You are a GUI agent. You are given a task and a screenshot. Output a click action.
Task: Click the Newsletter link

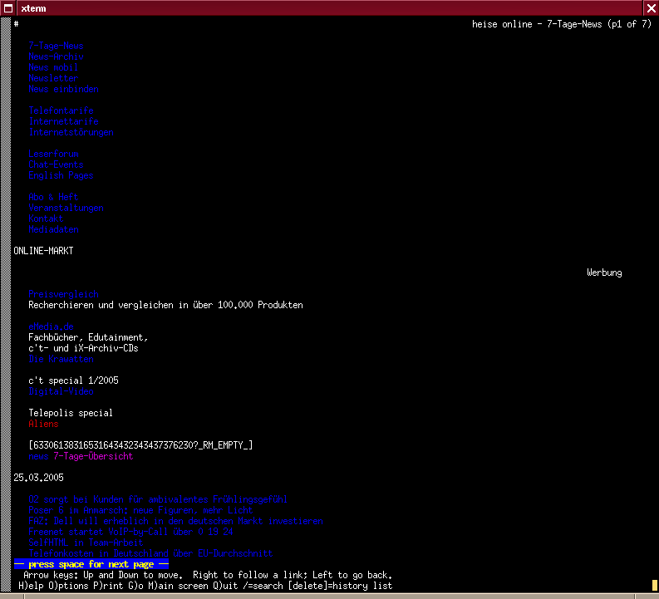pos(53,78)
